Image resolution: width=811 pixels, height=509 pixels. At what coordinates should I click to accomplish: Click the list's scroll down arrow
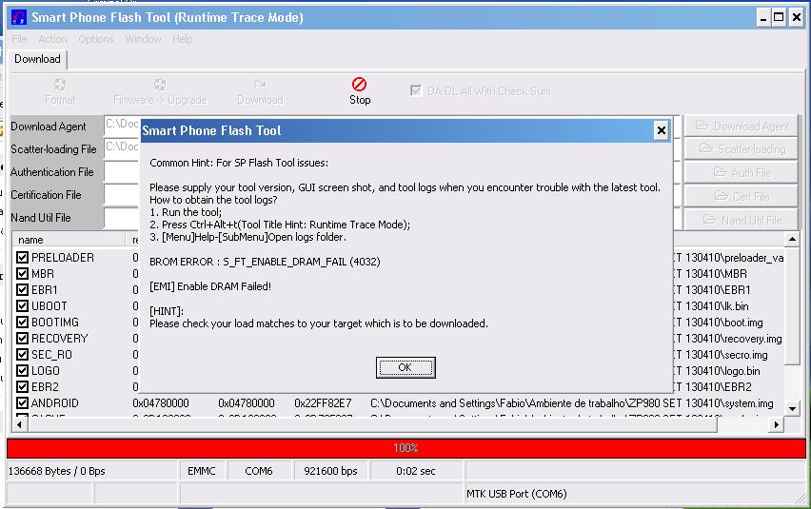792,408
